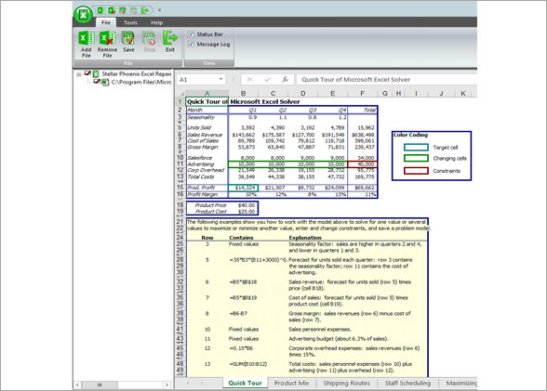
Task: Click the tree panel horizontal scrollbar thumb
Action: click(x=100, y=384)
